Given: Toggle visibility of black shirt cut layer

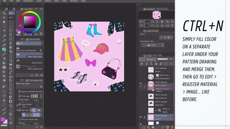Looking at the screenshot, I should pos(141,96).
